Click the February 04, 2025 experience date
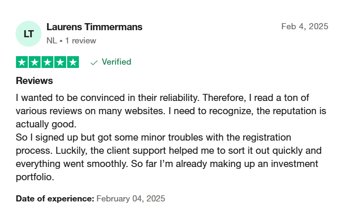 click(x=131, y=199)
